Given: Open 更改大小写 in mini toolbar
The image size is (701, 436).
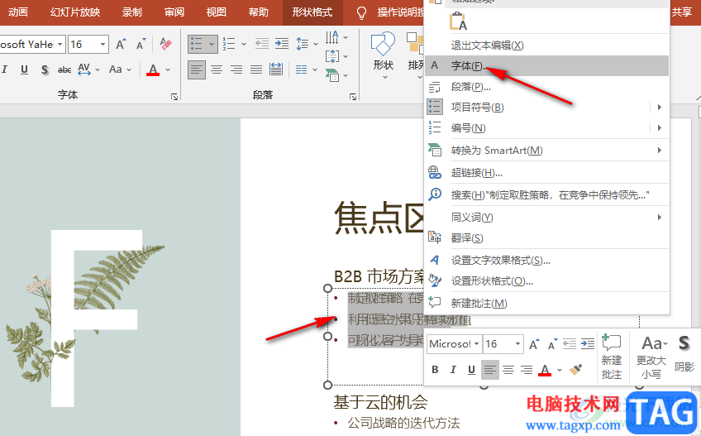Looking at the screenshot, I should pos(651,357).
